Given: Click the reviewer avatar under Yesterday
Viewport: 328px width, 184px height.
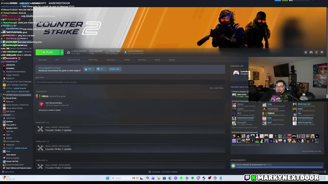Looking at the screenshot, I should 38,96.
